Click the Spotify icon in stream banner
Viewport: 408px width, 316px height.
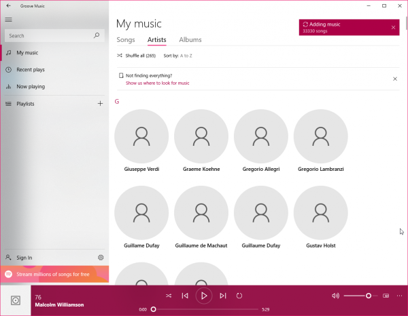point(9,274)
